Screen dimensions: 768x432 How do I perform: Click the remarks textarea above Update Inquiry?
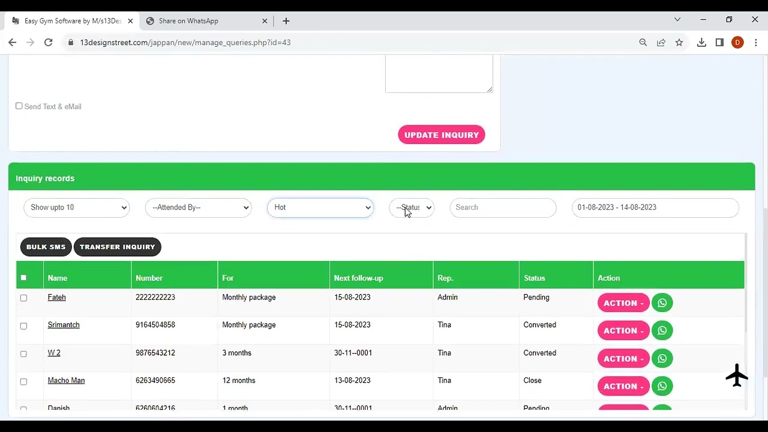[439, 73]
